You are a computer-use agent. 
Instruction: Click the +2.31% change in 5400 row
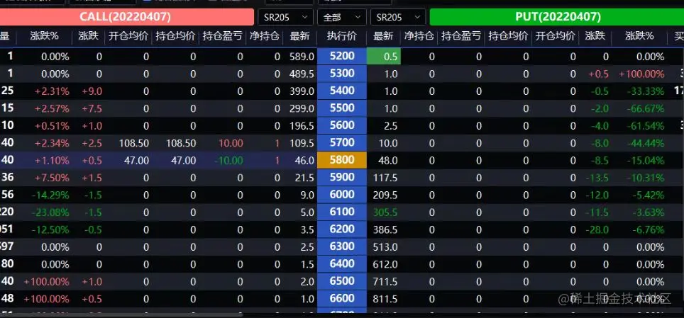tap(53, 91)
